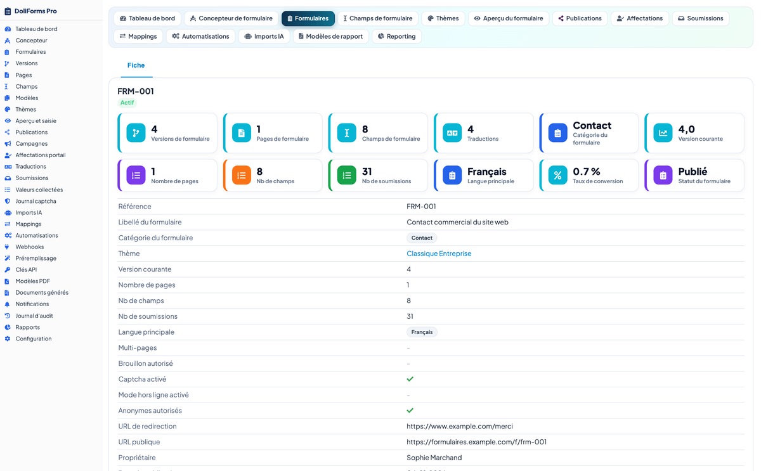The height and width of the screenshot is (471, 761).
Task: Click the bell icon beside Notifications in sidebar
Action: point(8,304)
